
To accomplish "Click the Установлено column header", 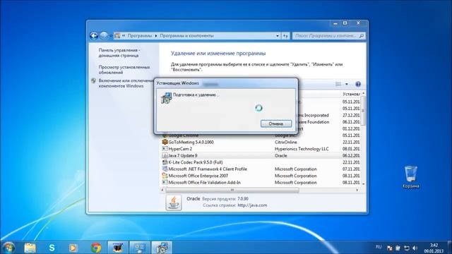I will point(351,94).
